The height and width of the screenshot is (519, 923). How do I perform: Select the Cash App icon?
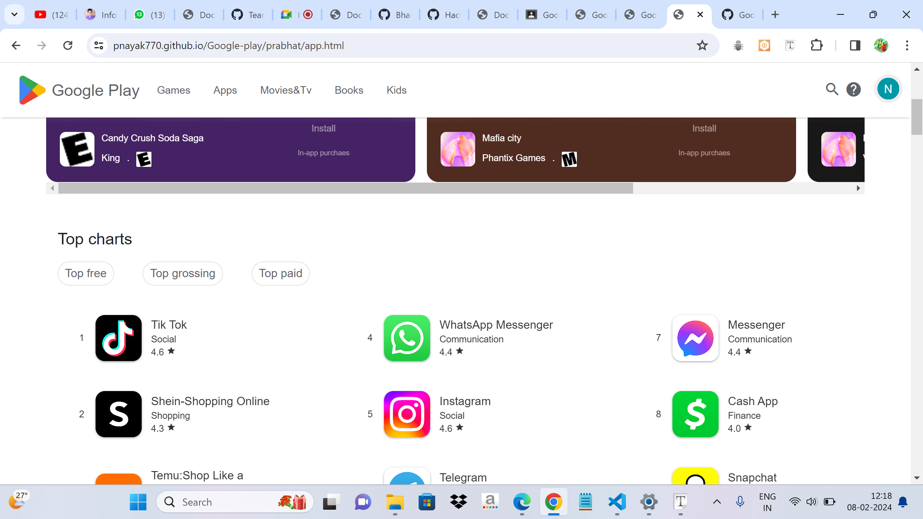tap(695, 414)
